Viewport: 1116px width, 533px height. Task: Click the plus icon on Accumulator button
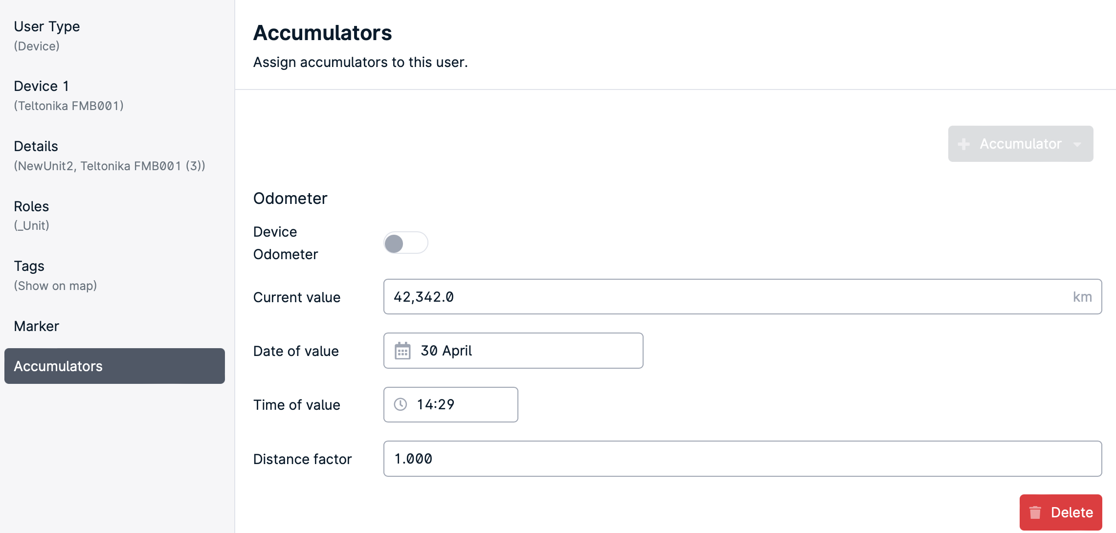click(x=964, y=144)
